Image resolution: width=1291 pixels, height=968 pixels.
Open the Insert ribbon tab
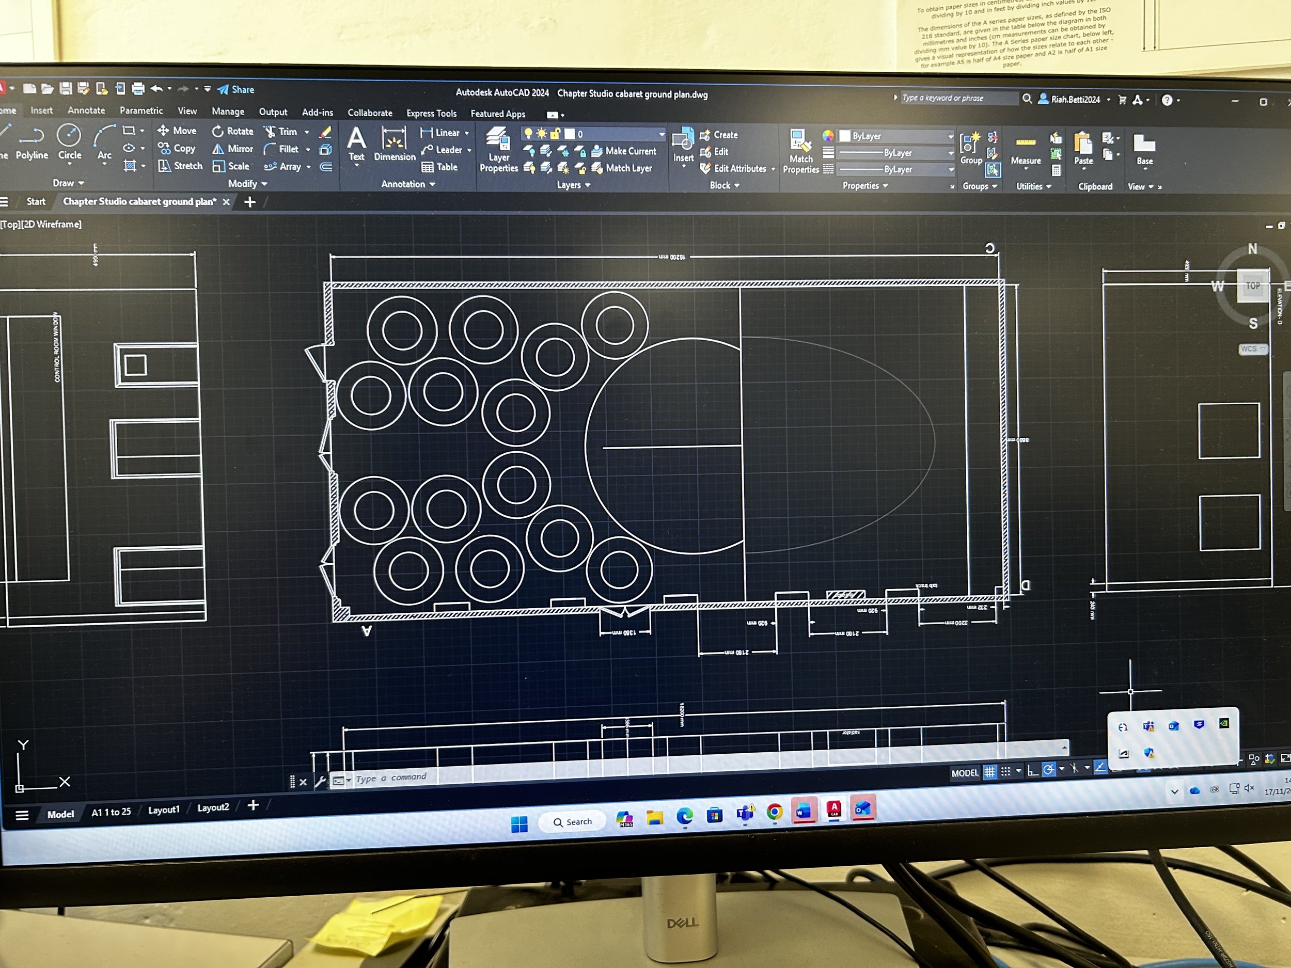coord(41,110)
